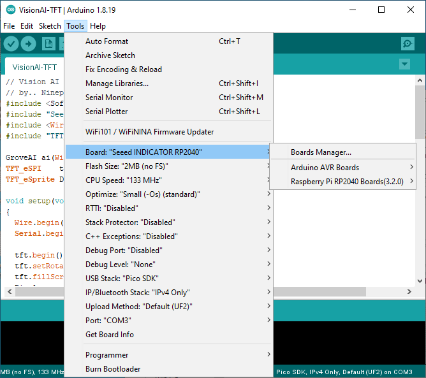Open WiFi101 / WiFiNINA Firmware Updater
This screenshot has width=426, height=378.
[169, 132]
